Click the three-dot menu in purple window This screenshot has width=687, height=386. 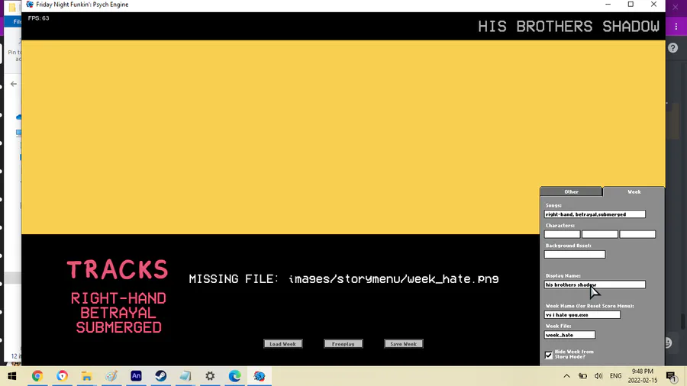676,27
